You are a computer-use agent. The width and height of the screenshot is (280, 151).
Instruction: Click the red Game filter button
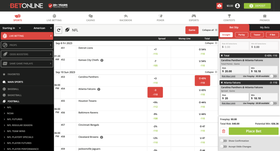pos(192,30)
